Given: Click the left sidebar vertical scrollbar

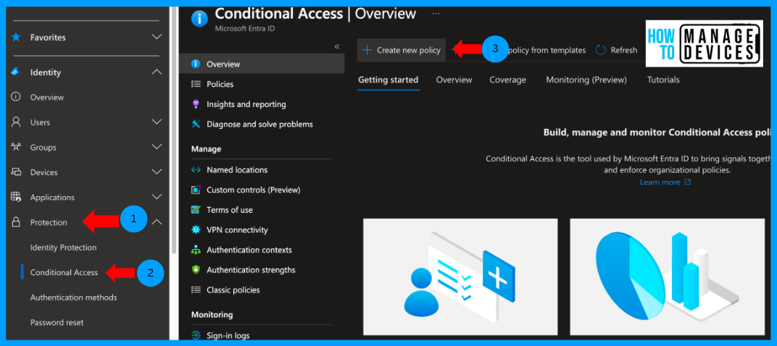Looking at the screenshot, I should coord(174,130).
